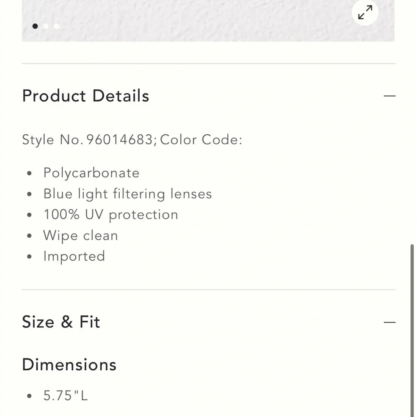Screen dimensions: 417x417
Task: Click the Imported bullet item
Action: [74, 256]
